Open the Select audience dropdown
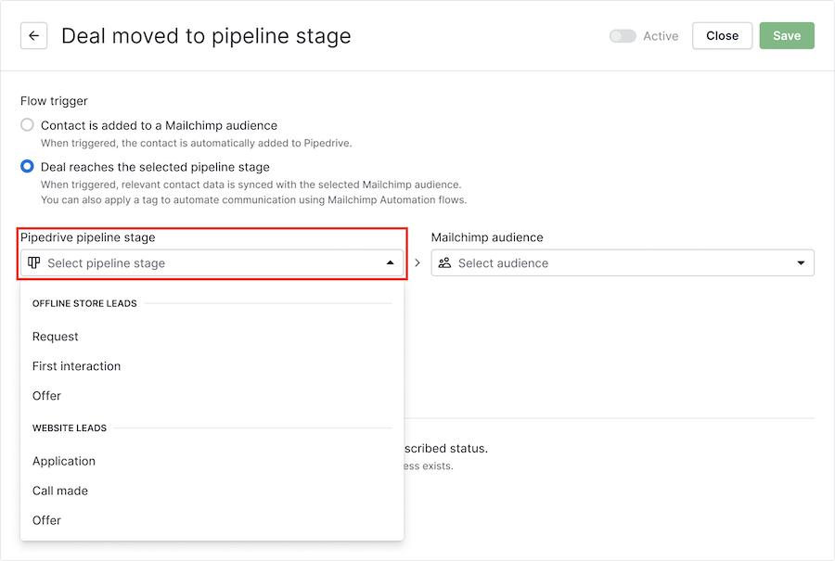Screen dimensions: 835x561 (x=622, y=262)
